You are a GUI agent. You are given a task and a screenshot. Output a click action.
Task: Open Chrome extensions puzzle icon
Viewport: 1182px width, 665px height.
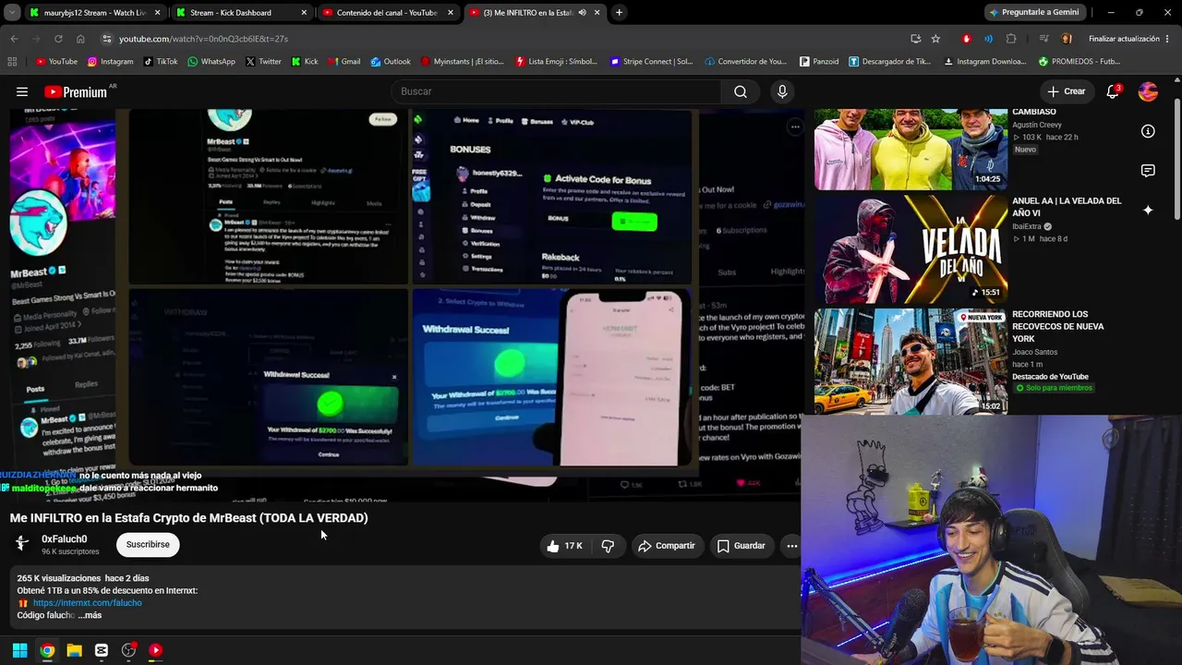[1011, 39]
